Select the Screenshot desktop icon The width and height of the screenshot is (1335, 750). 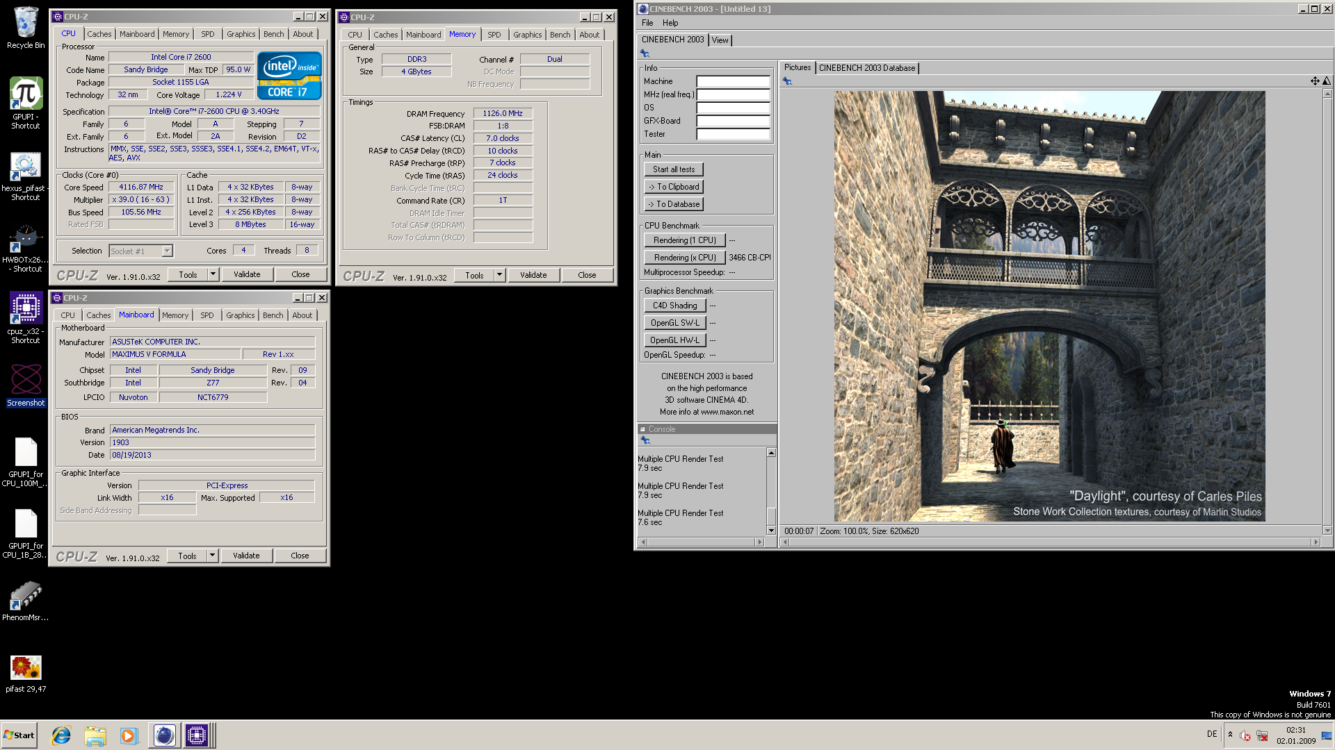pos(26,385)
